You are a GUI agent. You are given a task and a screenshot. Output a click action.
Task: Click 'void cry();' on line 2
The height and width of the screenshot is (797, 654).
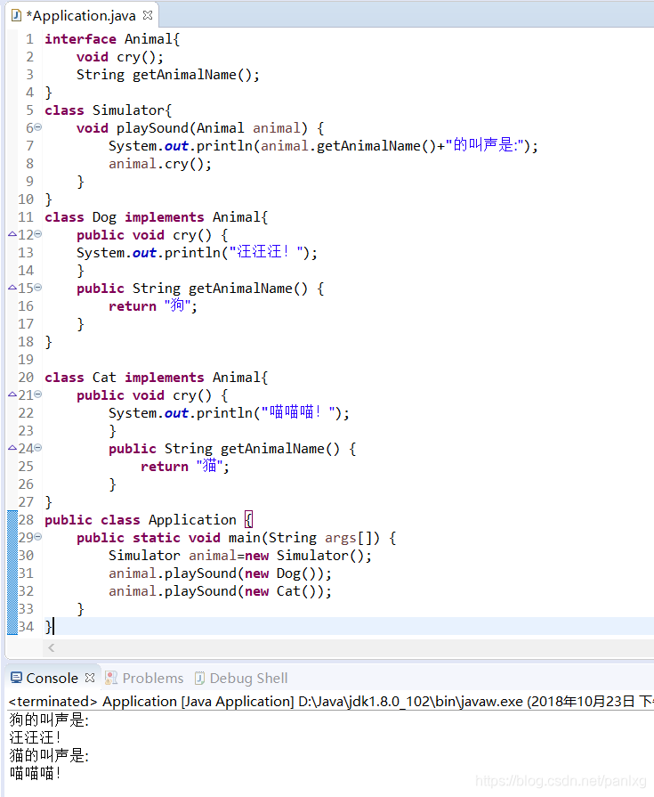[120, 57]
